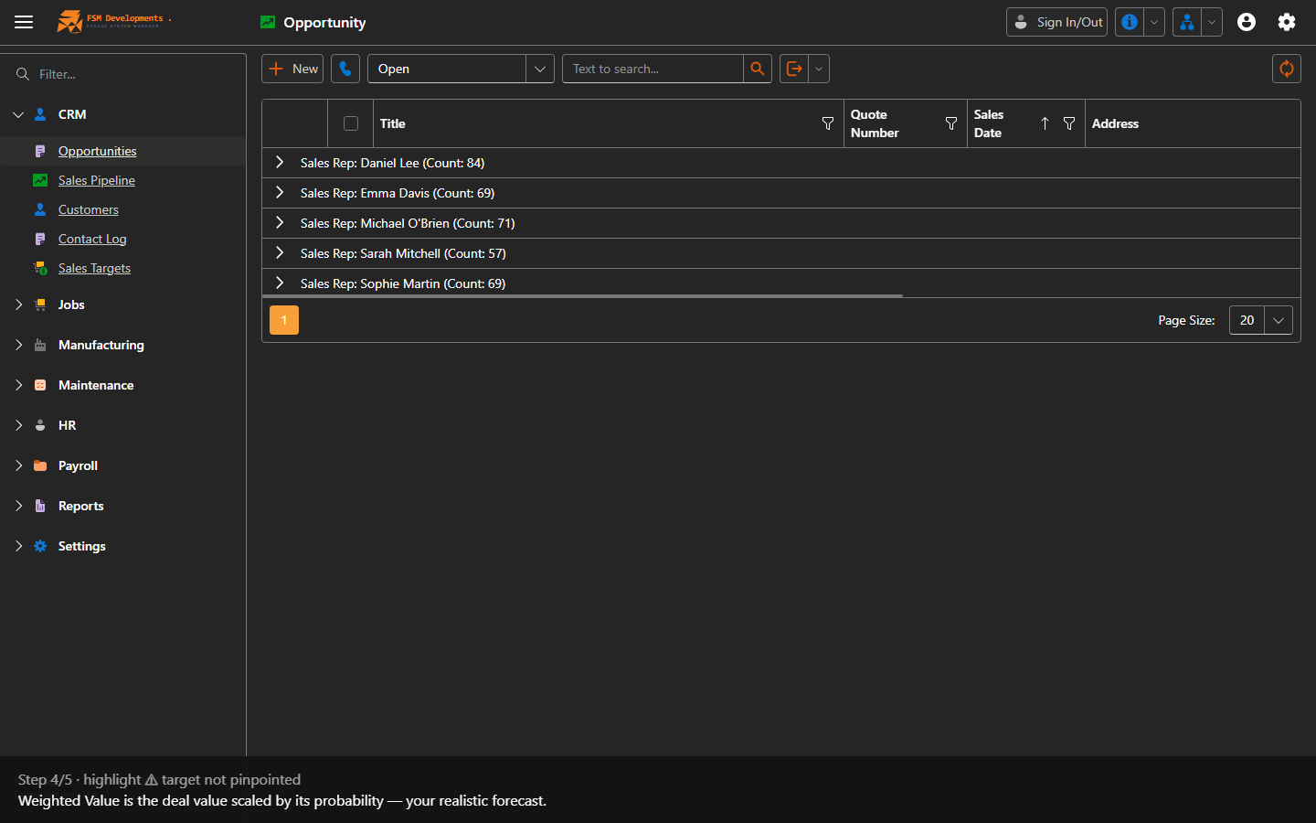1316x823 pixels.
Task: Click the orange search magnifier icon
Action: (x=758, y=69)
